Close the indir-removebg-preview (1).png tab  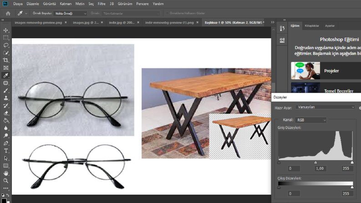click(x=197, y=22)
